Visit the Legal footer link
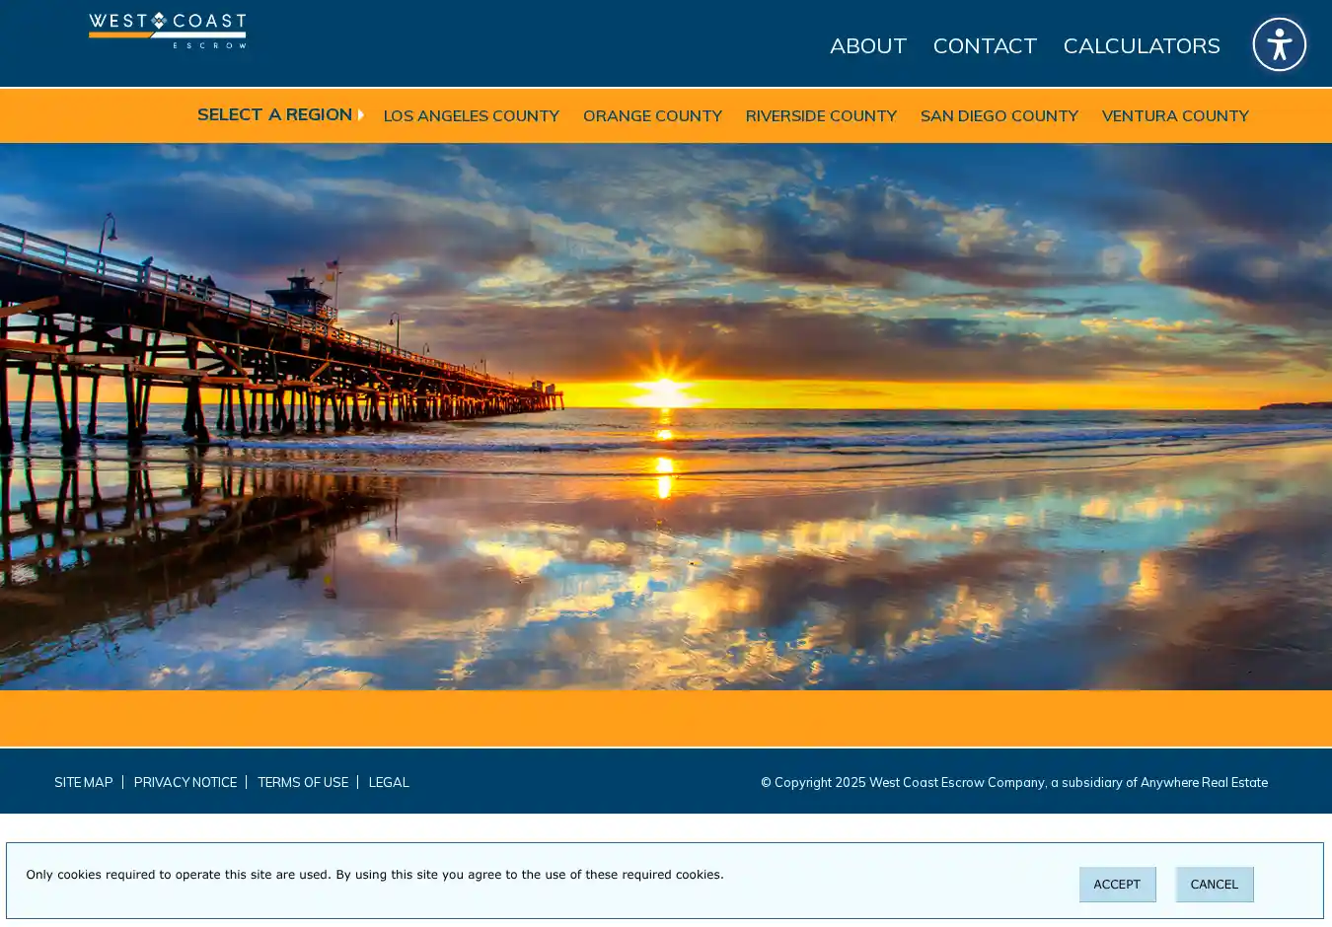Viewport: 1332px width, 927px height. click(389, 782)
